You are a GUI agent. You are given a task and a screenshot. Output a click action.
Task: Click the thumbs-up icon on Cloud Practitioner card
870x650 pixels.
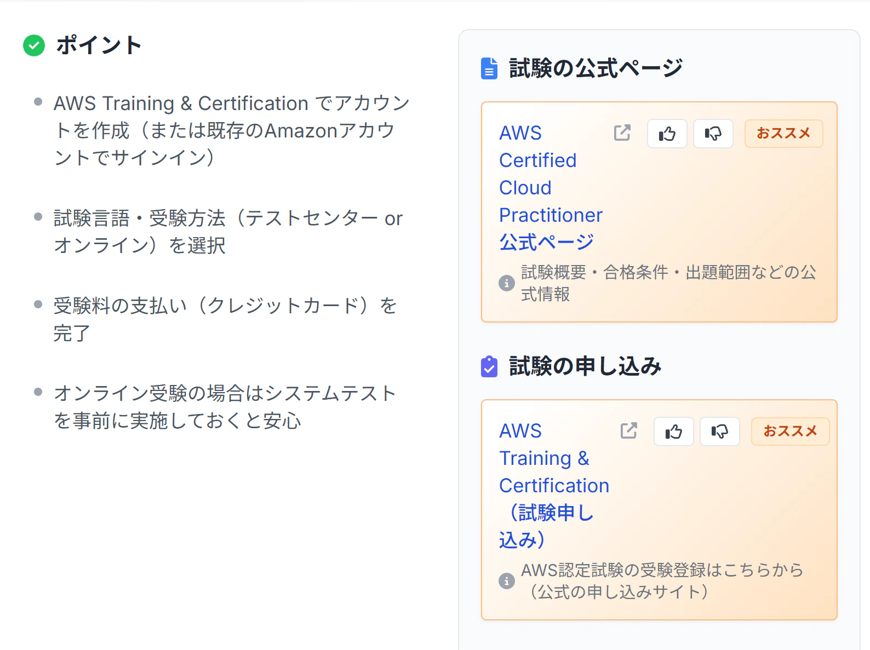(x=667, y=134)
